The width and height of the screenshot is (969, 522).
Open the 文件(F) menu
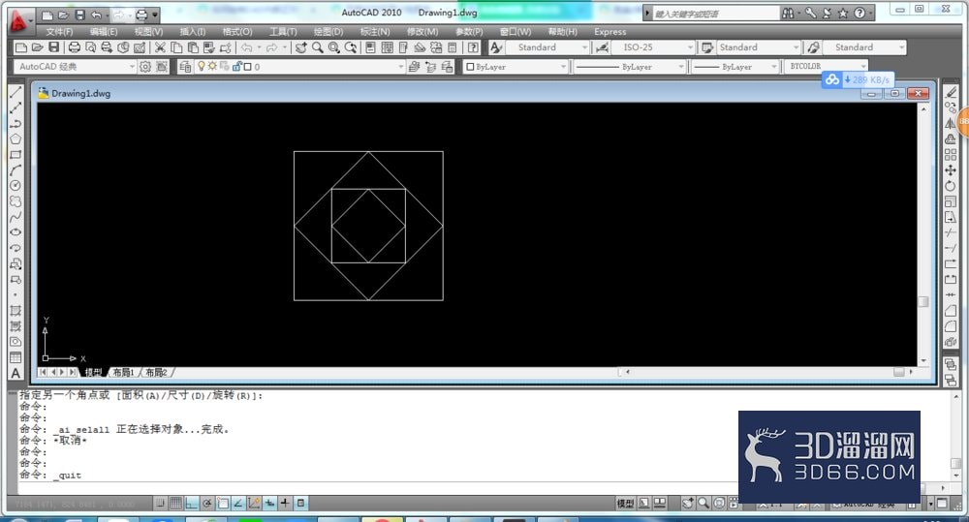coord(59,32)
